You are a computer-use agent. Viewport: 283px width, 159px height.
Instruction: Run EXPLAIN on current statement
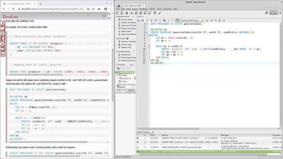(x=156, y=21)
